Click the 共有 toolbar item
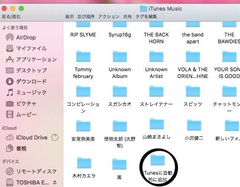This screenshot has height=187, width=240. pos(127,17)
